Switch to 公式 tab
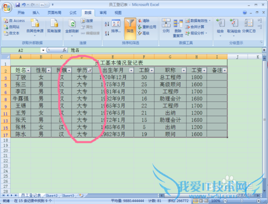Viewport: 268px width, 204px height. tap(73, 12)
